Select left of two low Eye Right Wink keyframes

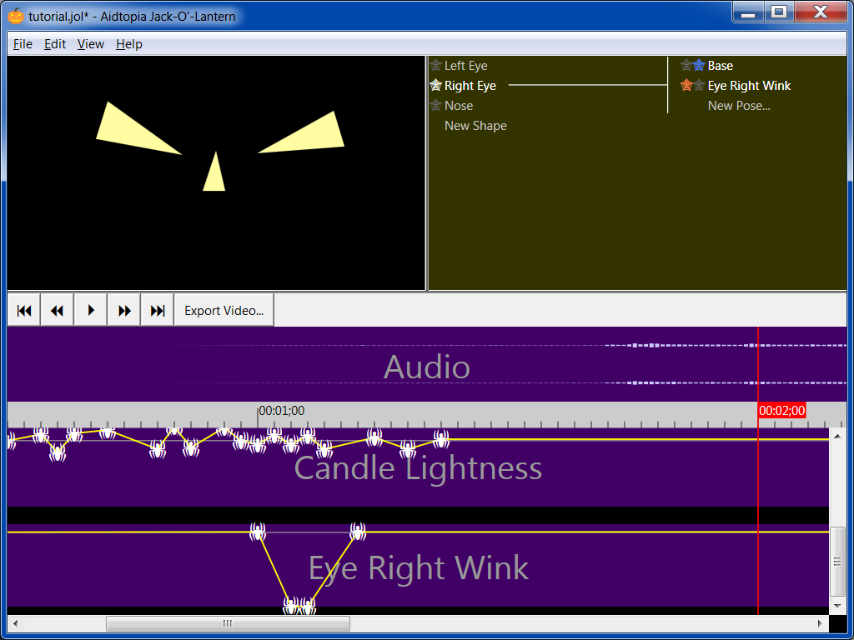coord(291,606)
